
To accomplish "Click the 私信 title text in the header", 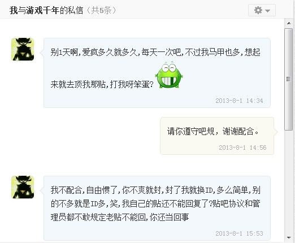I will (x=76, y=10).
